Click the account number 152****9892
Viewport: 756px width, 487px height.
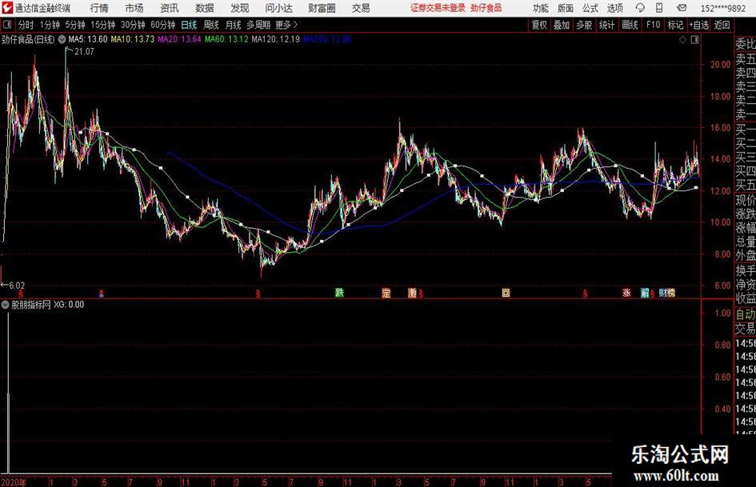tap(723, 9)
